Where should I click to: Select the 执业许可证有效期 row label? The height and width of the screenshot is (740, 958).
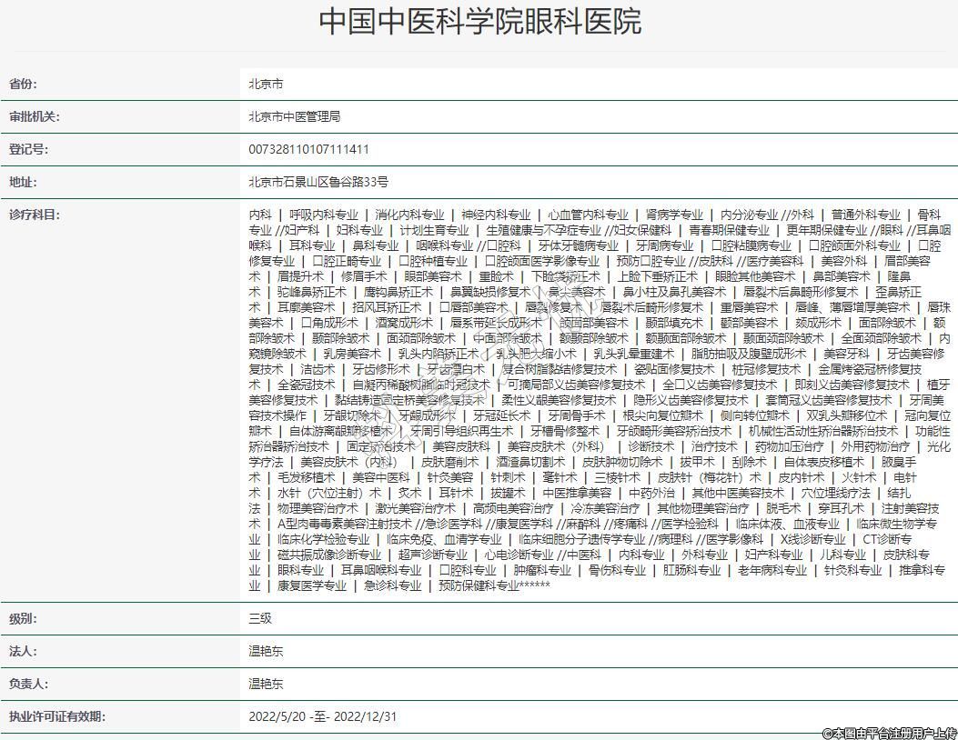coord(55,716)
